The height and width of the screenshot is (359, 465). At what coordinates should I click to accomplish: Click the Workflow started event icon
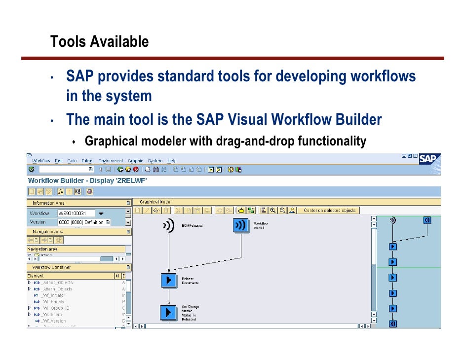[240, 225]
